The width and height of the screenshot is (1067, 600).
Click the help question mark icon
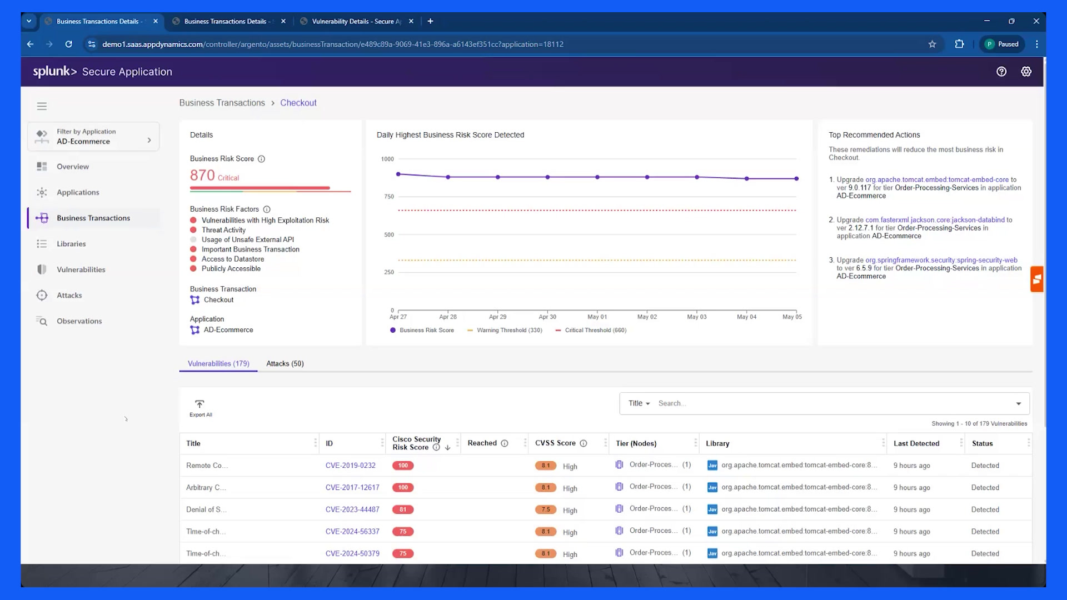tap(1001, 72)
